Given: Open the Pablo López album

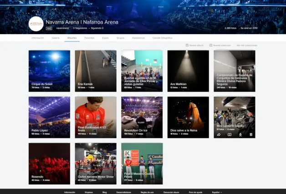Looking at the screenshot, I should (49, 117).
